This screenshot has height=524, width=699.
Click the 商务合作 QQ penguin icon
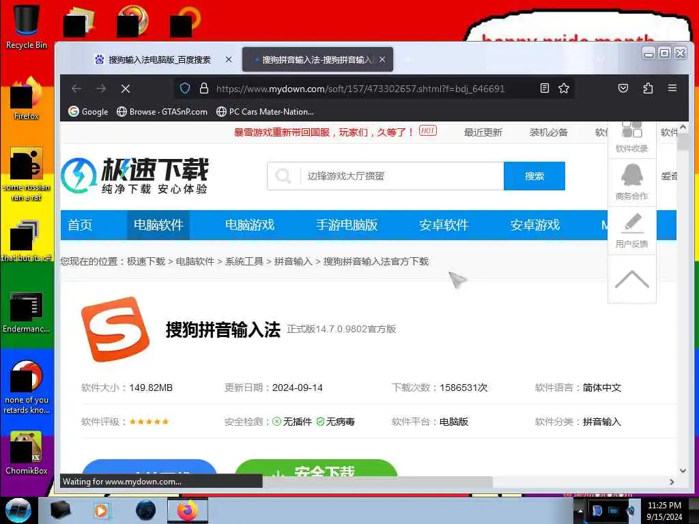click(x=631, y=182)
